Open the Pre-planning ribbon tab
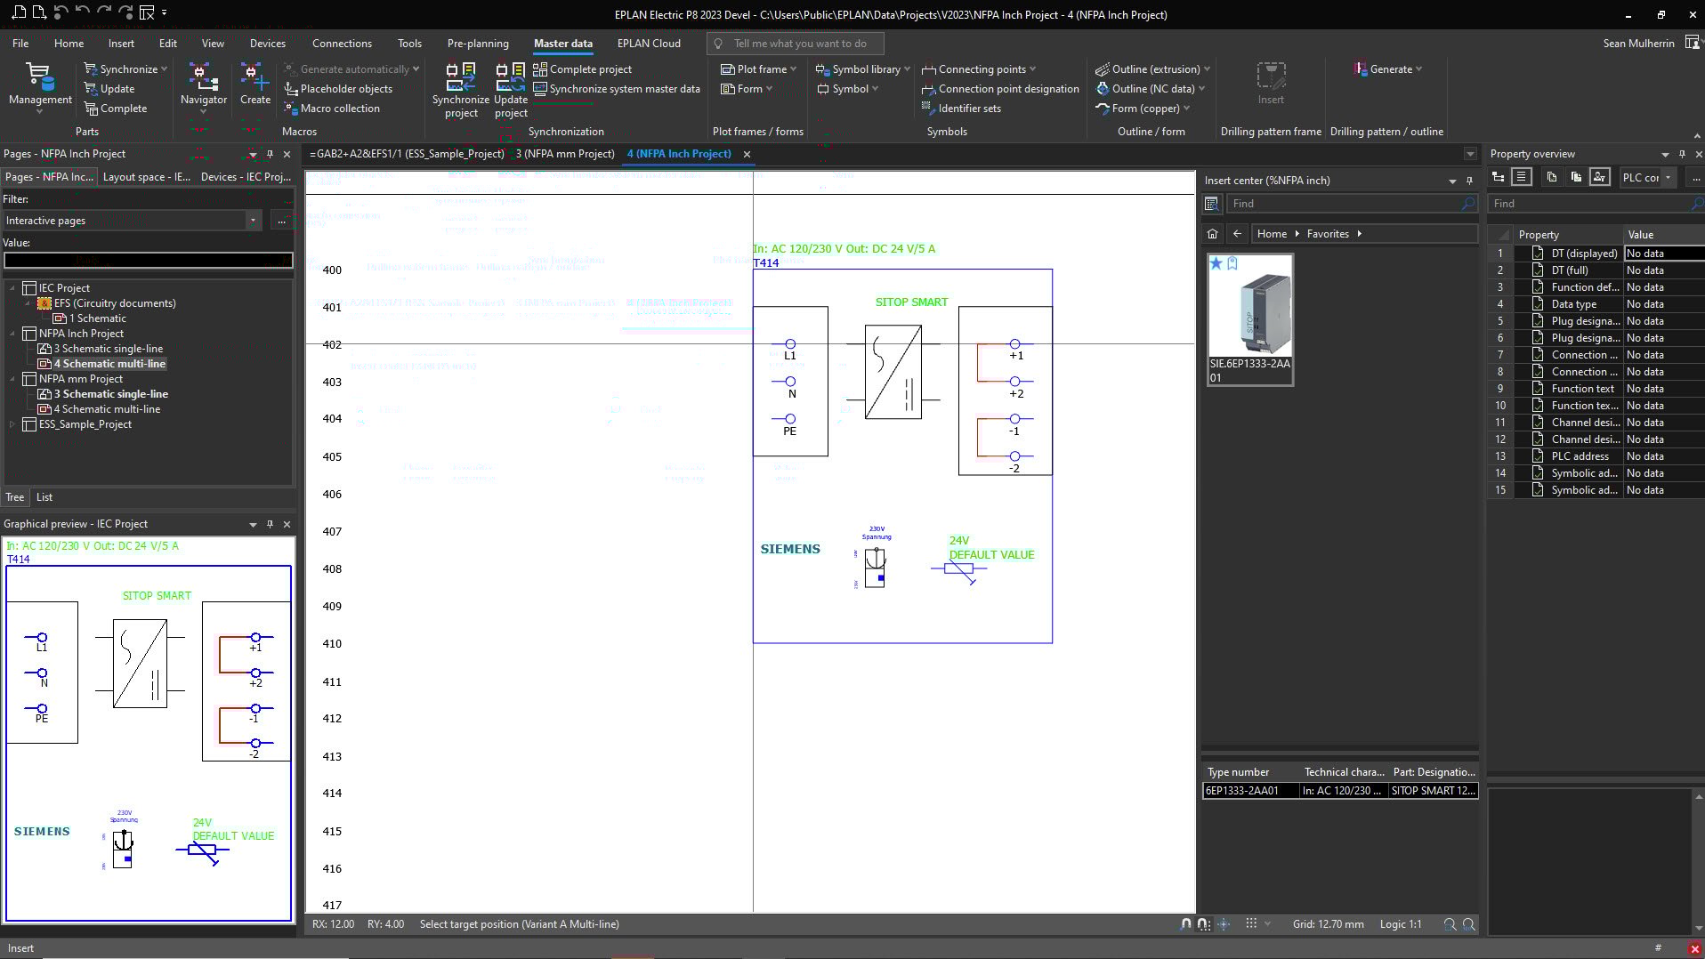This screenshot has height=959, width=1705. [478, 43]
